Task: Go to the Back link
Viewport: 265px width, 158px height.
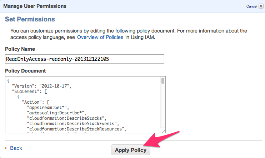Action: click(x=16, y=148)
